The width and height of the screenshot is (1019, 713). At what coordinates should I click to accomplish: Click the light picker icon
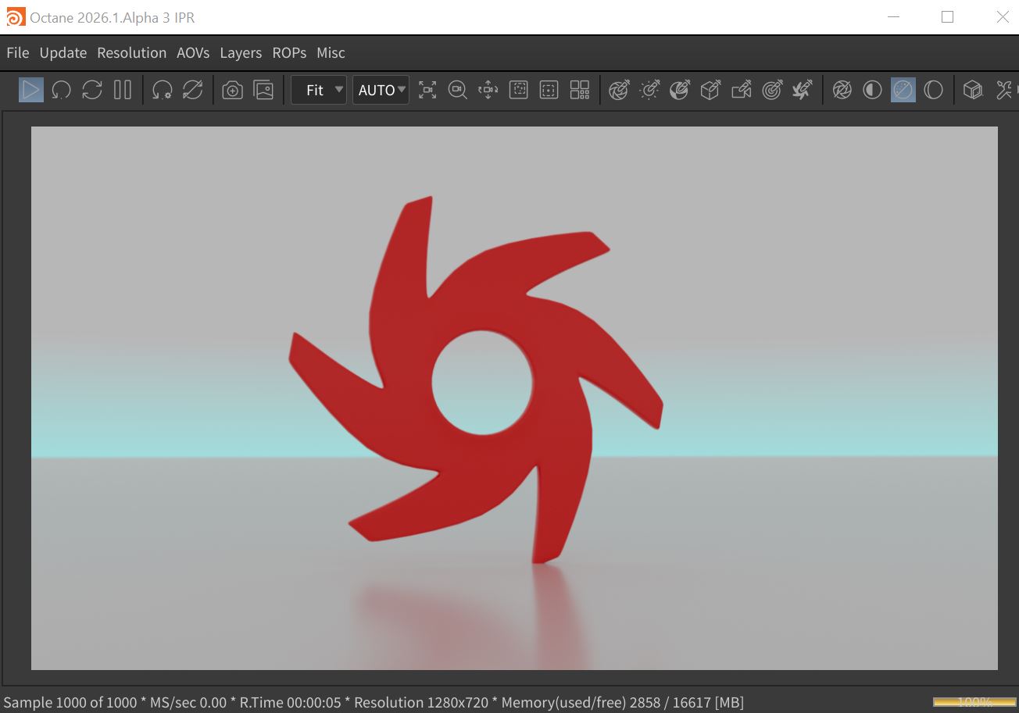click(x=649, y=91)
